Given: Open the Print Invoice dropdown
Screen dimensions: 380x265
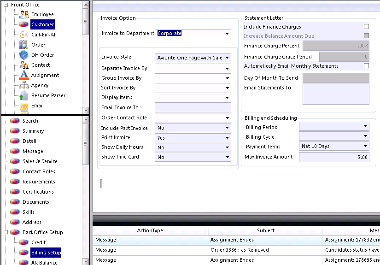Looking at the screenshot, I should [x=227, y=138].
